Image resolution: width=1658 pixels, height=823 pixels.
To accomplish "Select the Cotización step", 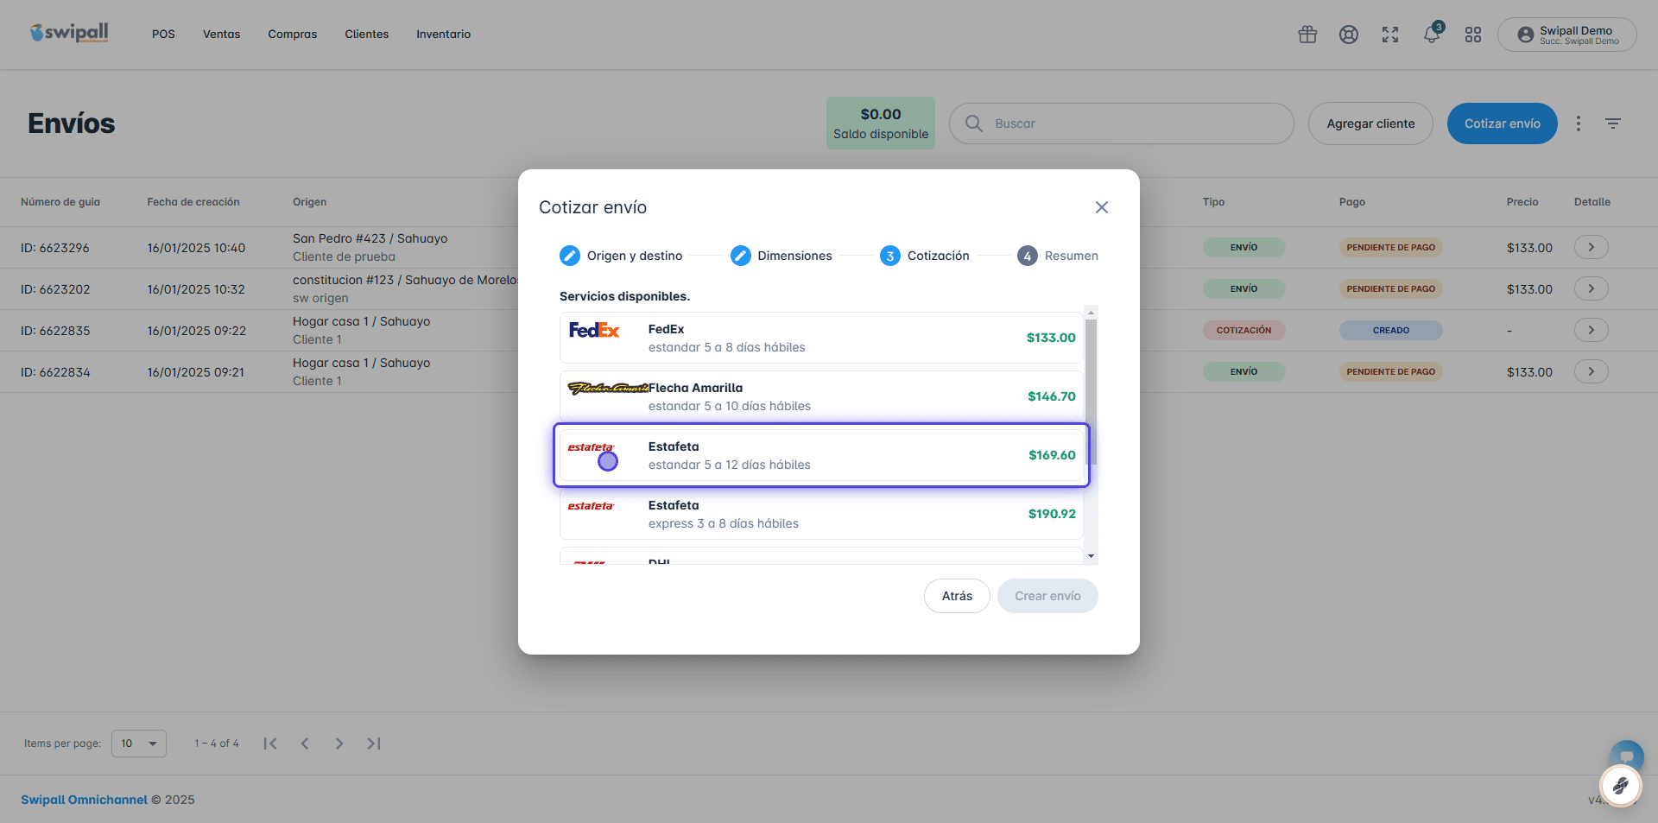I will [x=925, y=256].
